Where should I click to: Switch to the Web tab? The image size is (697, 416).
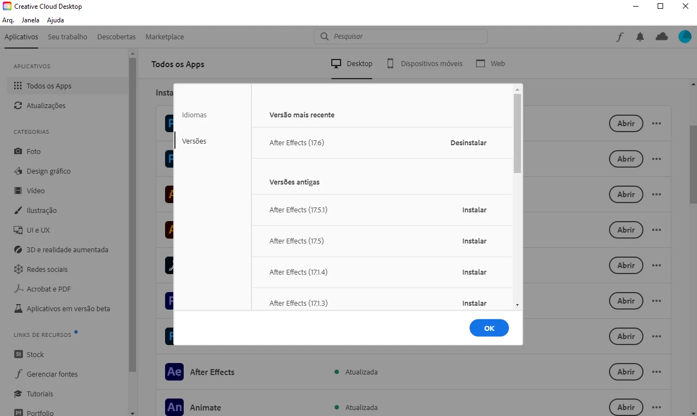click(x=490, y=64)
